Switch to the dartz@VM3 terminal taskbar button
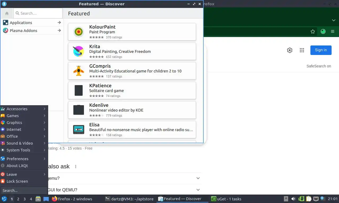This screenshot has height=203, width=339. (129, 199)
